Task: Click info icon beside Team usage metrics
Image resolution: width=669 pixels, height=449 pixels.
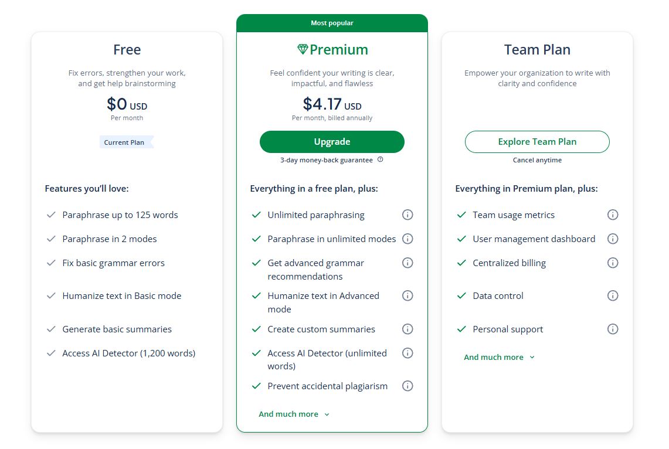Action: 613,215
